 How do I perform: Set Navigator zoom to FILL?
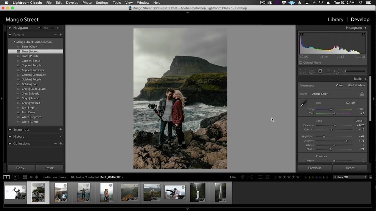point(46,28)
